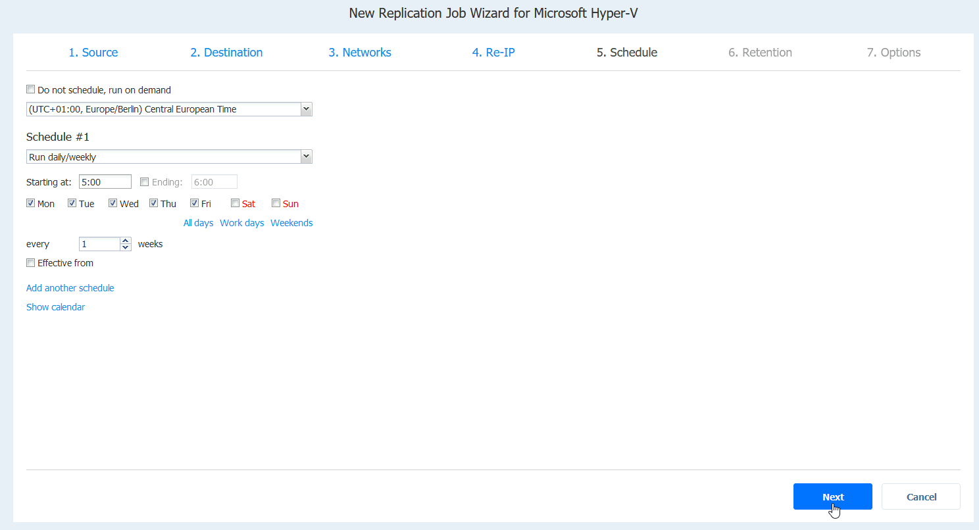Select 'Work days' link

[241, 223]
